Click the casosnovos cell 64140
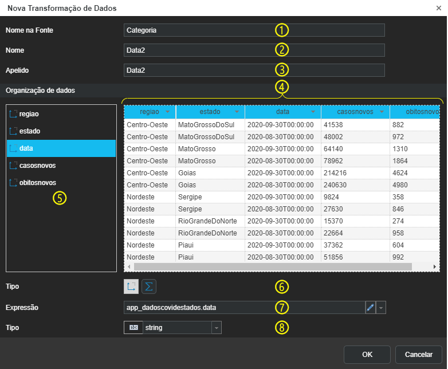The image size is (448, 369). tap(355, 149)
